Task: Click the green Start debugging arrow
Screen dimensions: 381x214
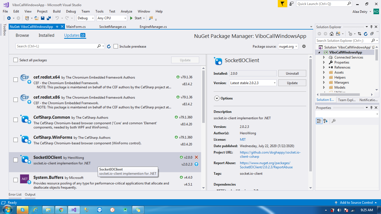Action: [132, 18]
